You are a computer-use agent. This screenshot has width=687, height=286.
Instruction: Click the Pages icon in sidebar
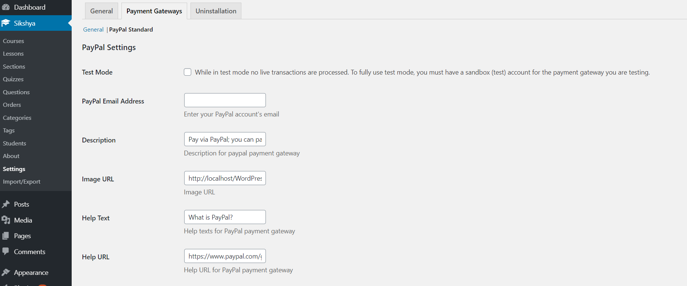[6, 236]
